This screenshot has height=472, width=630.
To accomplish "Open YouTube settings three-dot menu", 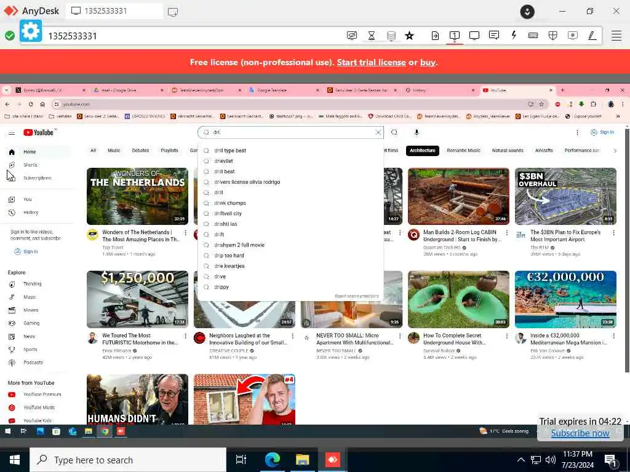I will point(577,133).
